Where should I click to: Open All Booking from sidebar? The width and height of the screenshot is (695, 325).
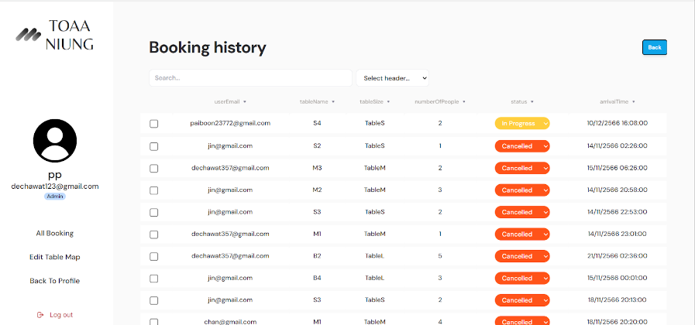(x=54, y=233)
